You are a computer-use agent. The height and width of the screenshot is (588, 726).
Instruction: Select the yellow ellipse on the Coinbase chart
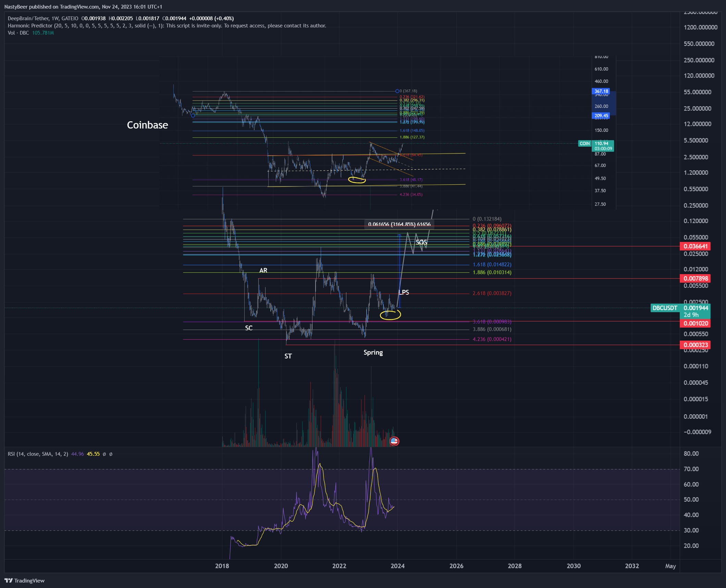click(x=357, y=180)
